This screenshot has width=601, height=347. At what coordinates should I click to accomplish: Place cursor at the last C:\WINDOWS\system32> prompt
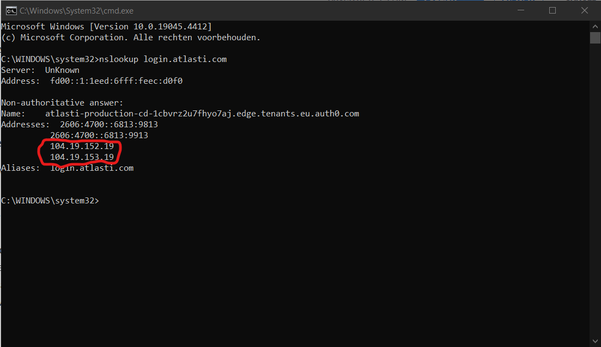coord(50,201)
